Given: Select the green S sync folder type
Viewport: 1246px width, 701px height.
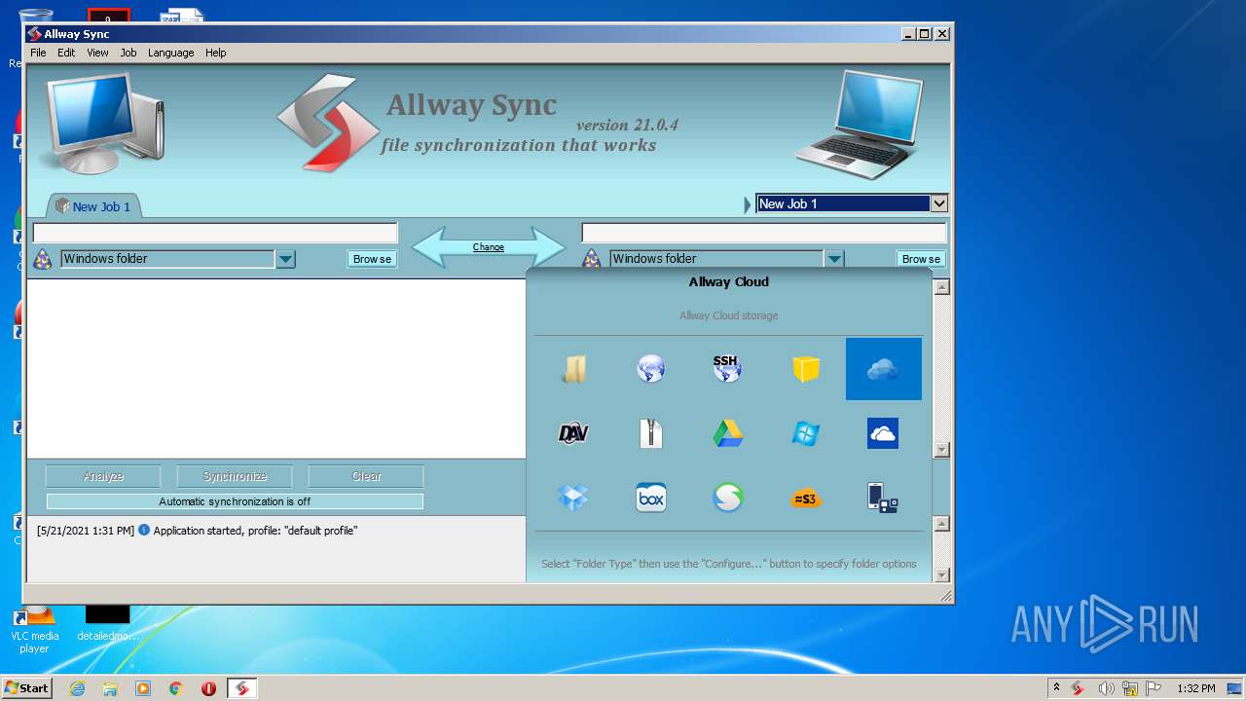Looking at the screenshot, I should click(727, 498).
